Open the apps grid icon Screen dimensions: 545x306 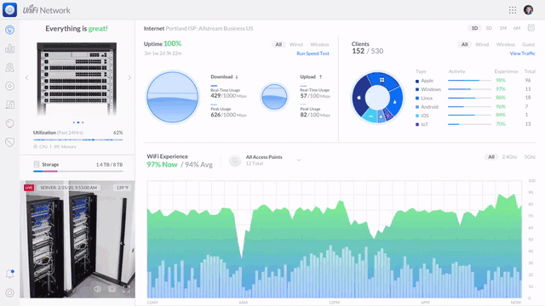coord(513,10)
